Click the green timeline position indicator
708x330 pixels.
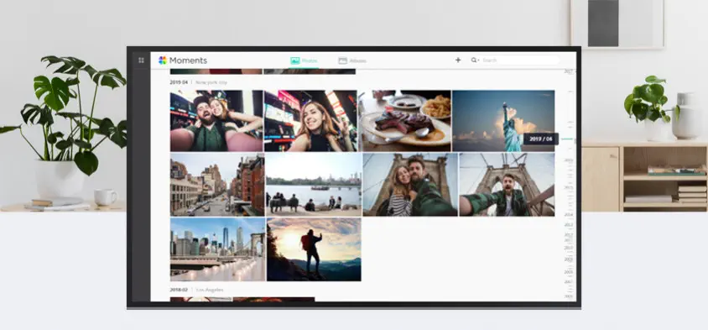click(567, 139)
